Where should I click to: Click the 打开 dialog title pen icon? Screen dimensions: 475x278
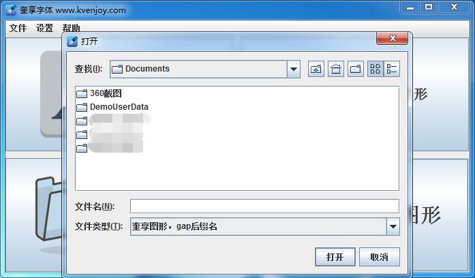click(72, 41)
